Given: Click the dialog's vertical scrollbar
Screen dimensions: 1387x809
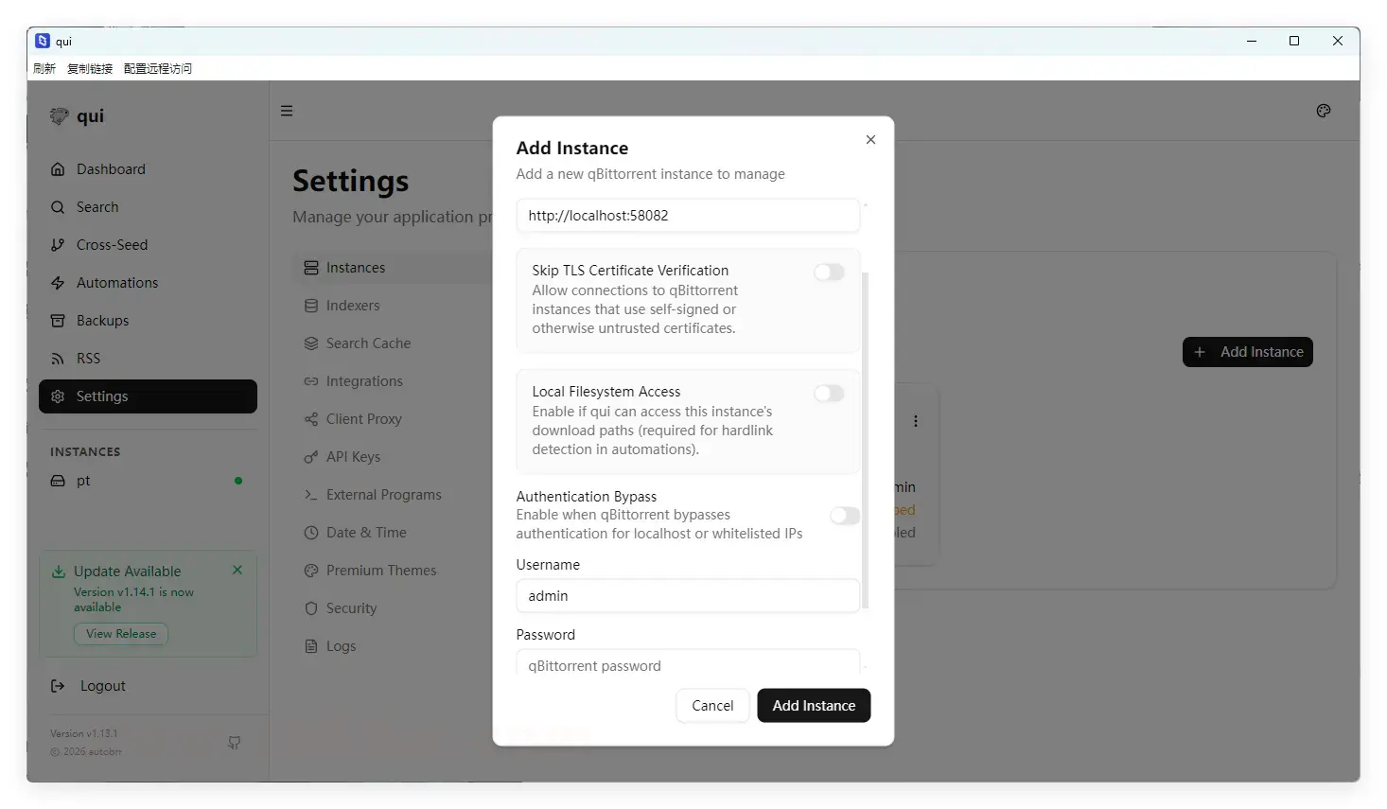Looking at the screenshot, I should (x=865, y=435).
